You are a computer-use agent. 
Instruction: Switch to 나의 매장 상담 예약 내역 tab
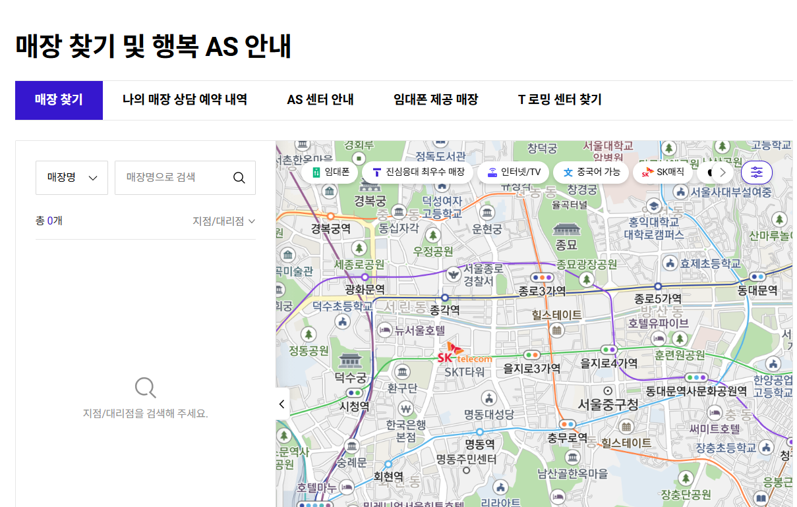(185, 100)
